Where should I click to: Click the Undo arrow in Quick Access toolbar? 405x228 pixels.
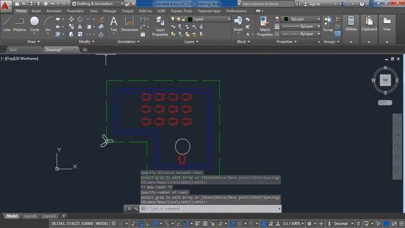[x=53, y=4]
